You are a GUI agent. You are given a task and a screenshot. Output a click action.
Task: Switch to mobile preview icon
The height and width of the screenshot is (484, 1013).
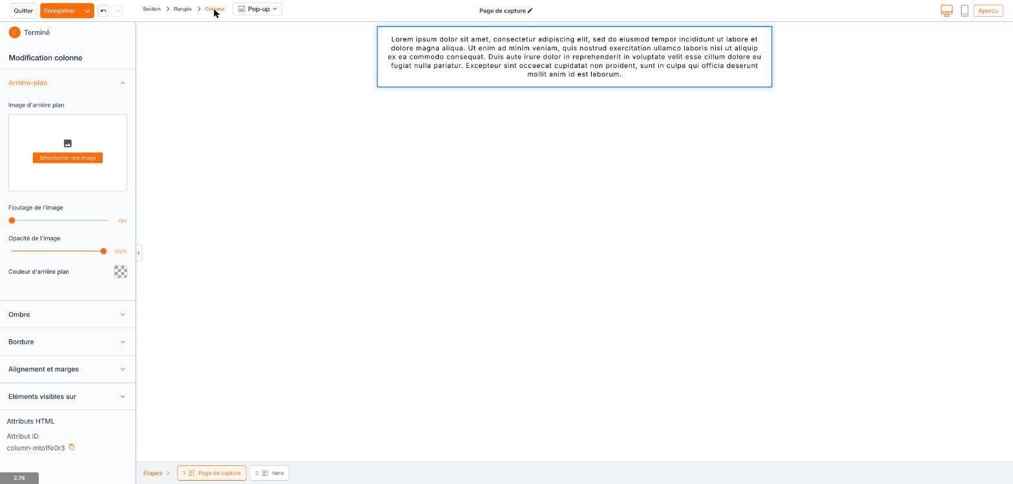(965, 11)
